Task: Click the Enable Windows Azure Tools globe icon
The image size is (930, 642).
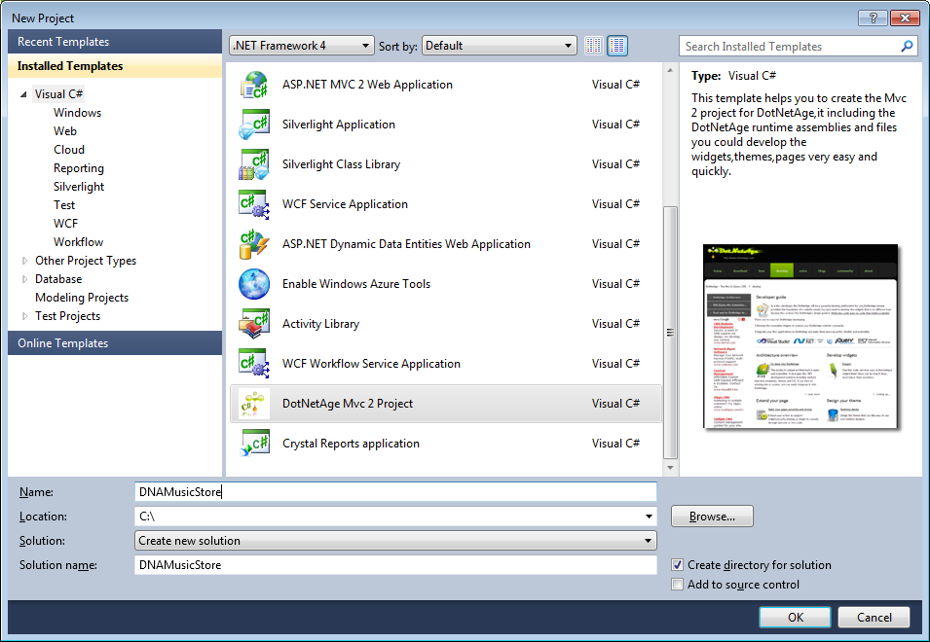Action: tap(254, 284)
